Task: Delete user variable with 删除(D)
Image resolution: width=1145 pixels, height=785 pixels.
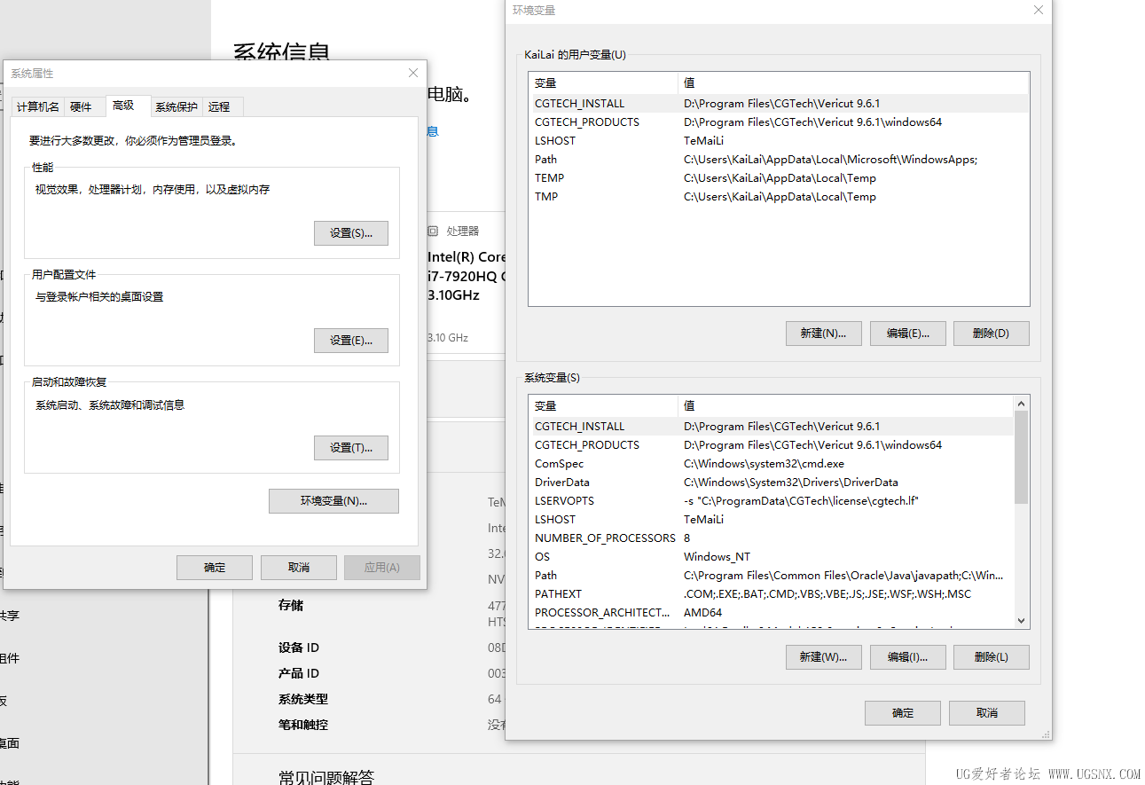Action: click(991, 334)
